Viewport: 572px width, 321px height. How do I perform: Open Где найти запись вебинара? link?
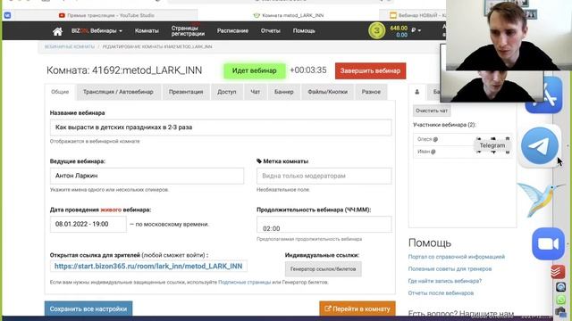[445, 281]
